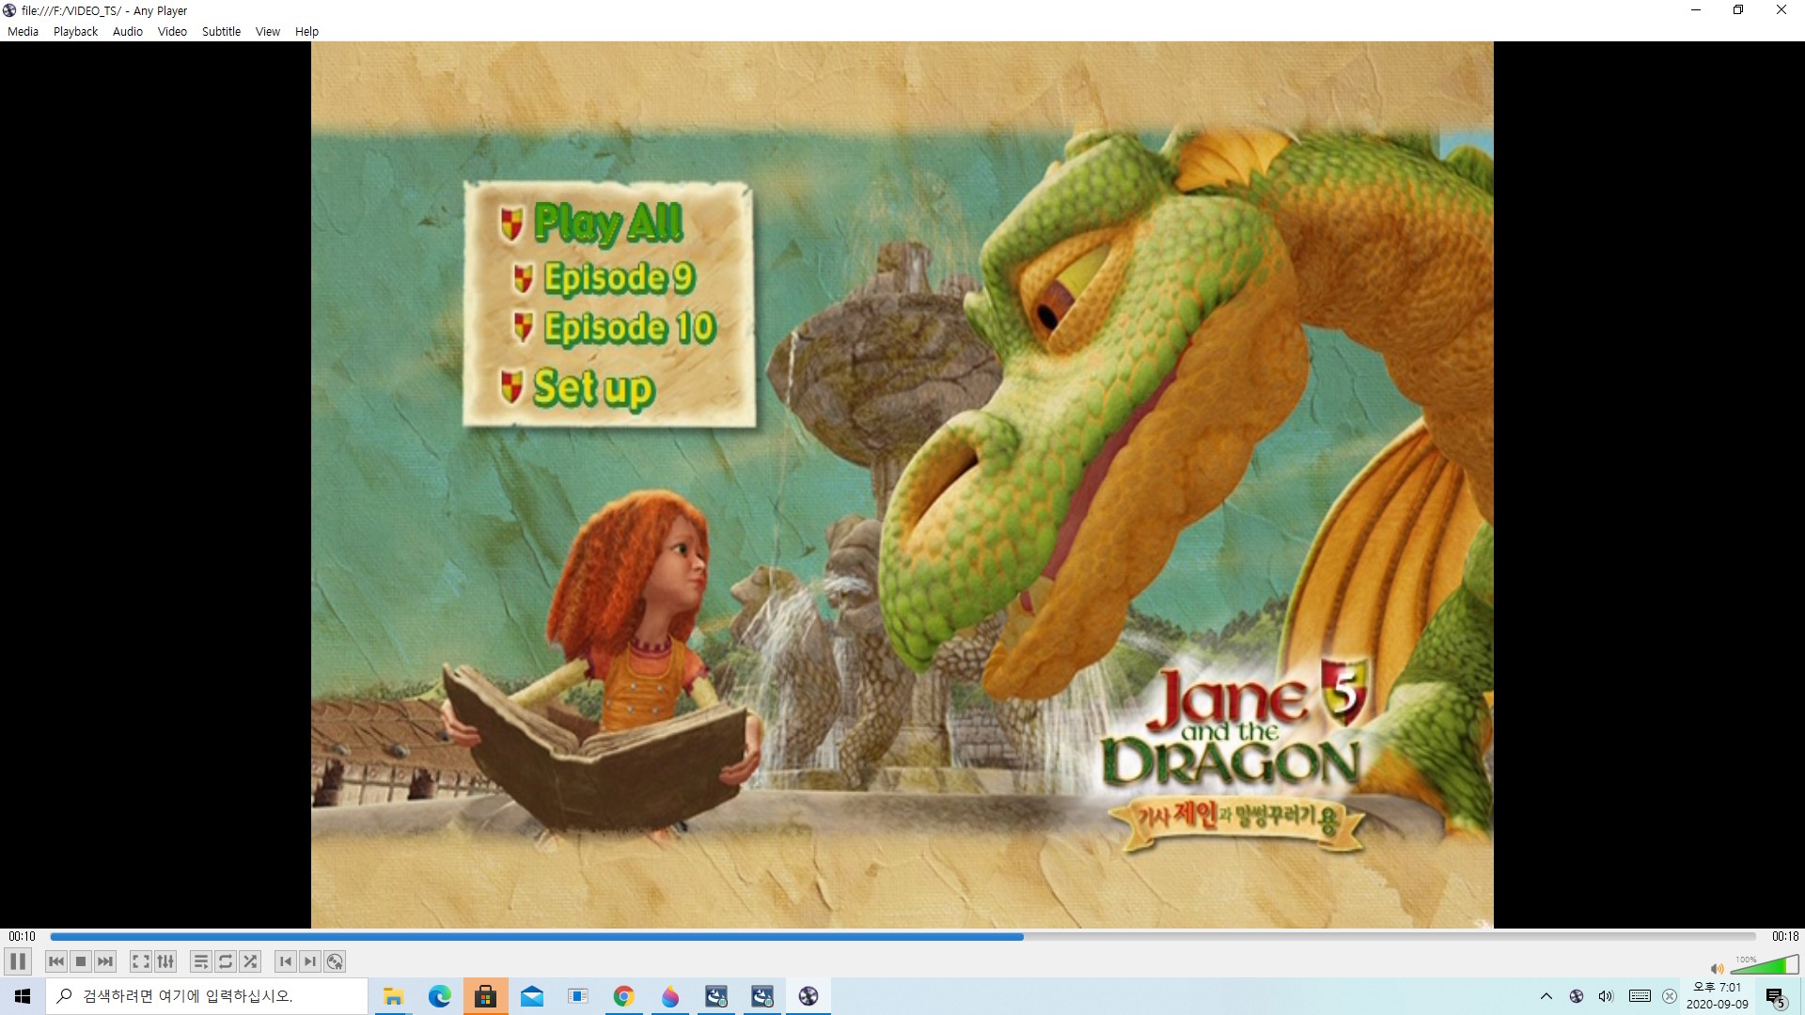1805x1015 pixels.
Task: Toggle the playlist view
Action: coord(200,961)
